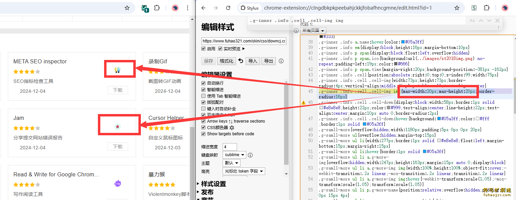Toggle the 启用 checkbox
This screenshot has width=516, height=200.
pyautogui.click(x=203, y=49)
